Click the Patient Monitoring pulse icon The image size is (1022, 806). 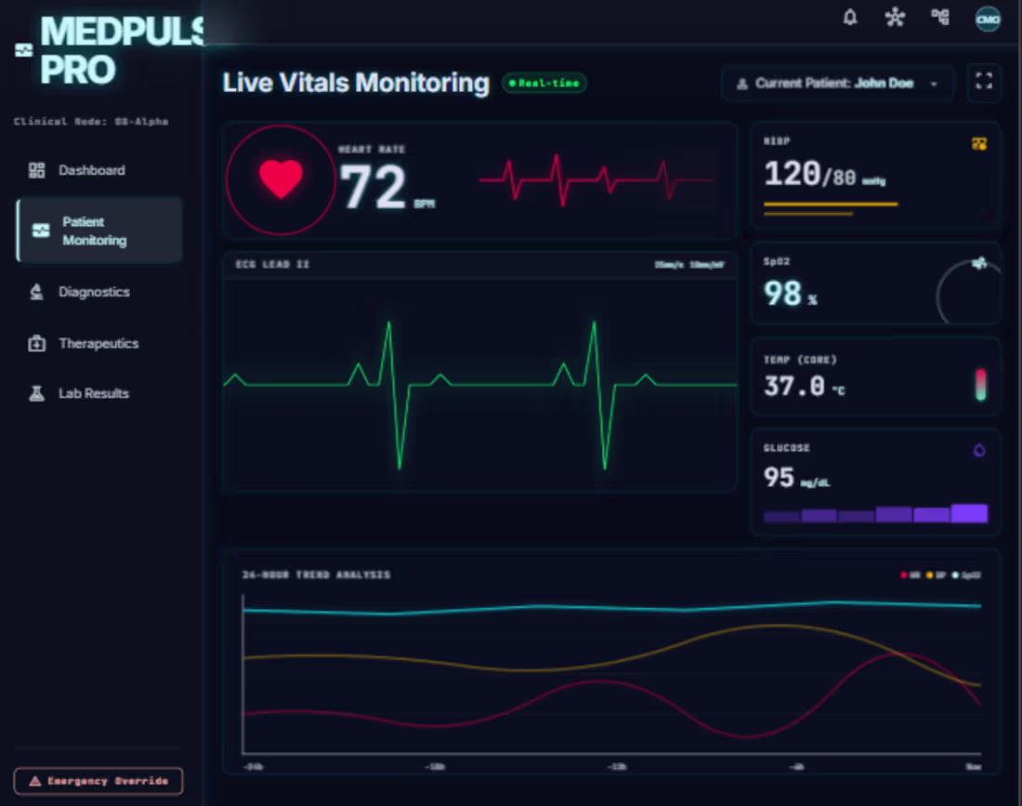[40, 231]
